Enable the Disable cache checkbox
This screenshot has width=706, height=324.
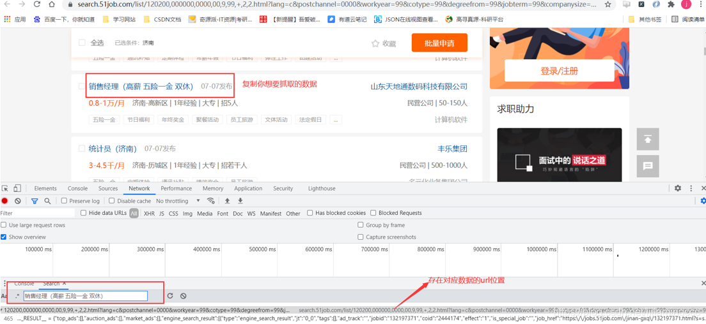[112, 201]
